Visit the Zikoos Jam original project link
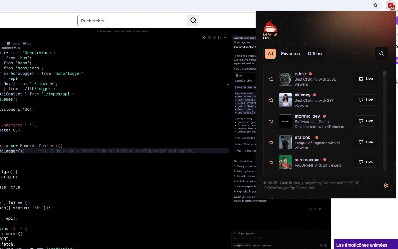This screenshot has width=398, height=249. click(x=305, y=188)
